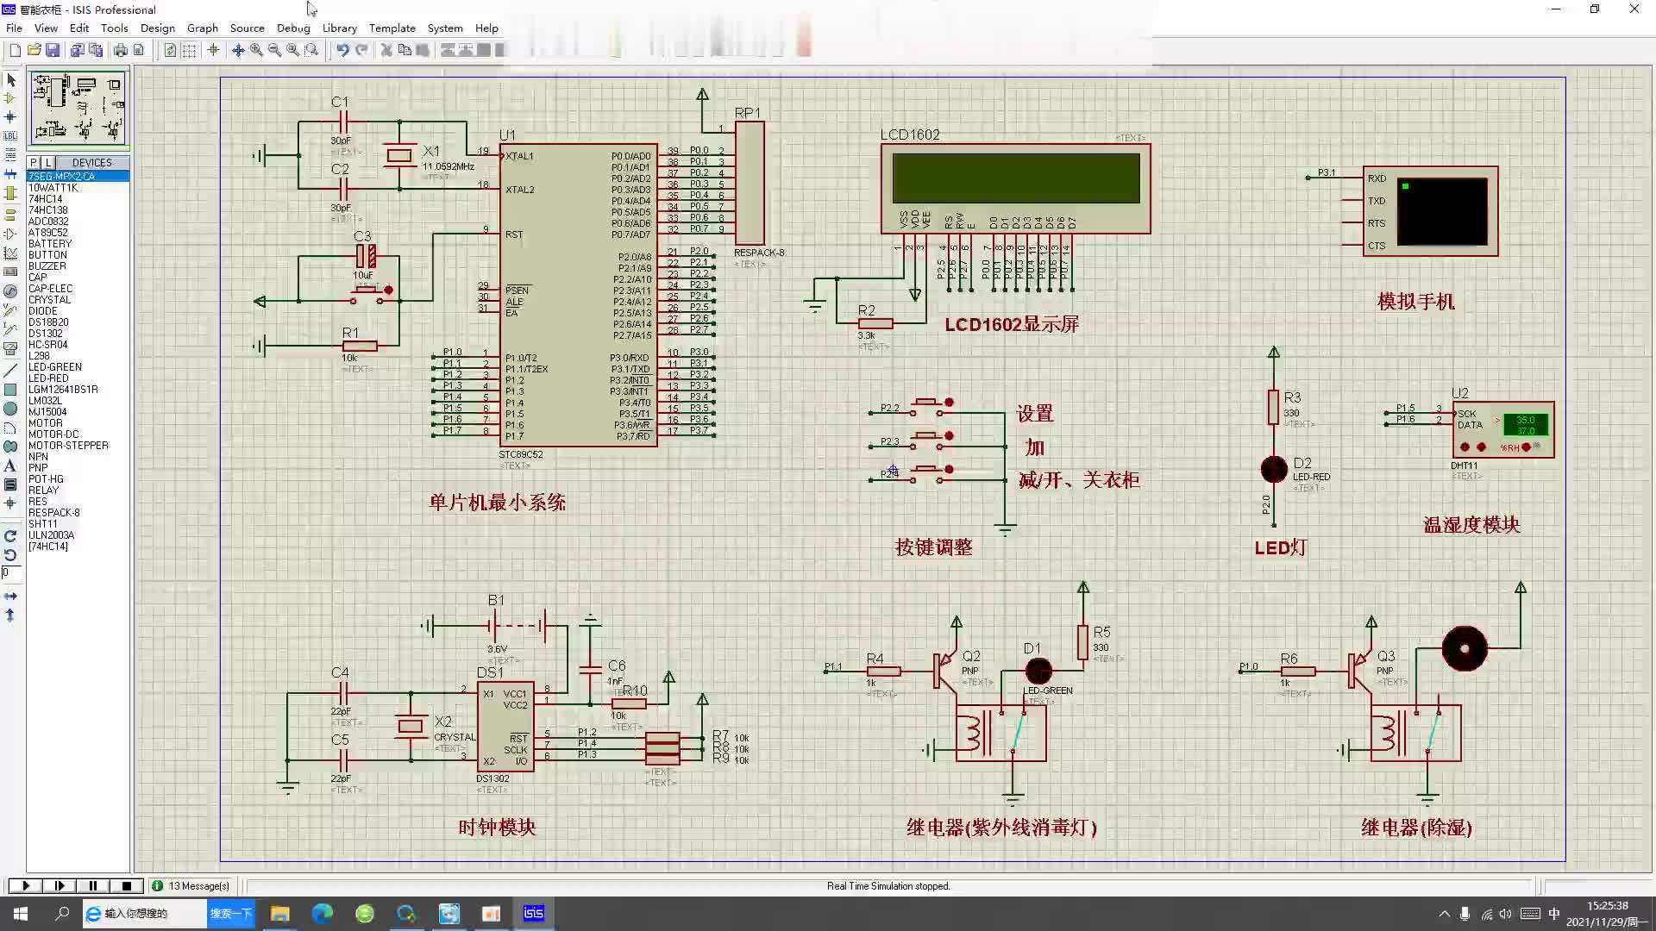Click the Pan/Center view icon

point(238,50)
